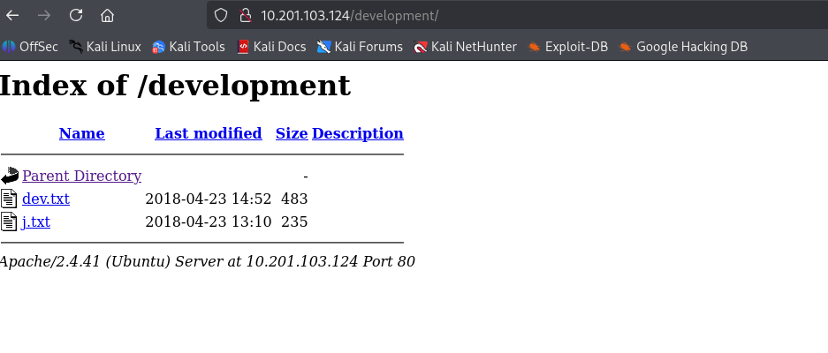The image size is (828, 353).
Task: Open the Kali Docs bookmark
Action: point(271,47)
